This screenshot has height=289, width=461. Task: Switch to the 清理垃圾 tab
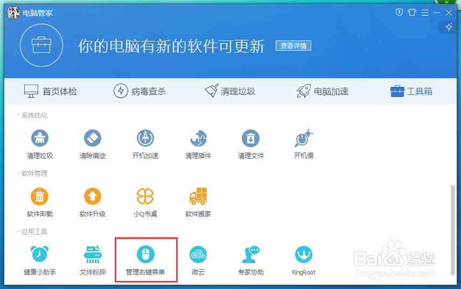pos(230,91)
